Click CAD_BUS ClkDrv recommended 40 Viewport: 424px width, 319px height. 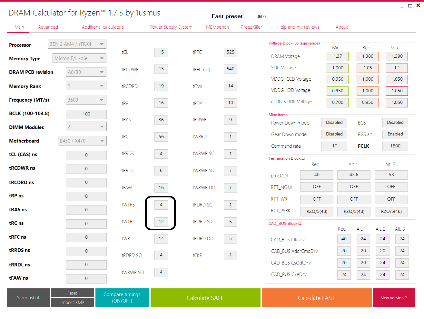tap(344, 239)
